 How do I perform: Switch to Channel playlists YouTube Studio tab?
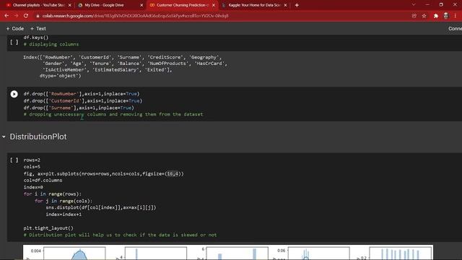38,5
